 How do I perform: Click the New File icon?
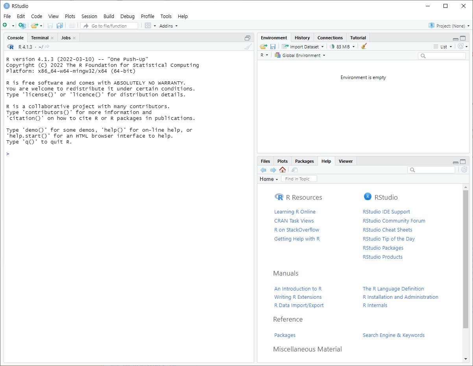click(5, 26)
